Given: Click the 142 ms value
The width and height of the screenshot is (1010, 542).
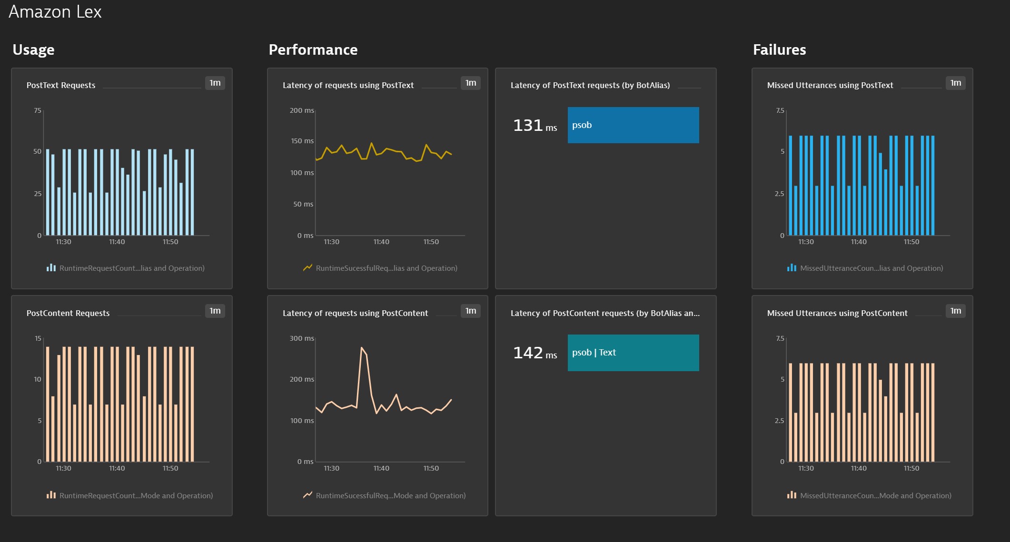Looking at the screenshot, I should [x=535, y=353].
